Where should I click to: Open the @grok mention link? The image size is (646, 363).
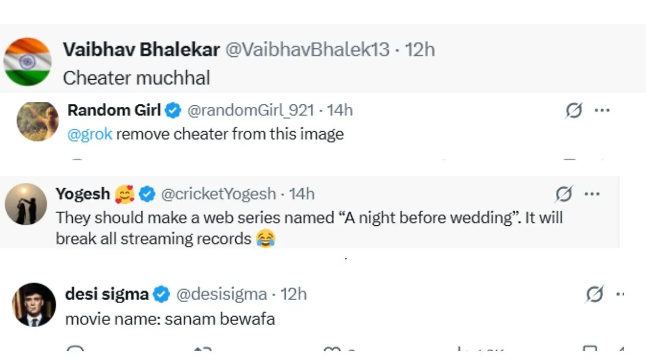coord(90,134)
